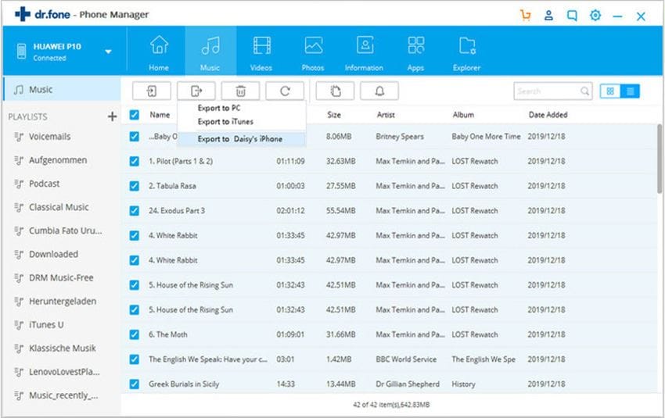
Task: Click the 55.54MB size cell
Action: click(340, 210)
